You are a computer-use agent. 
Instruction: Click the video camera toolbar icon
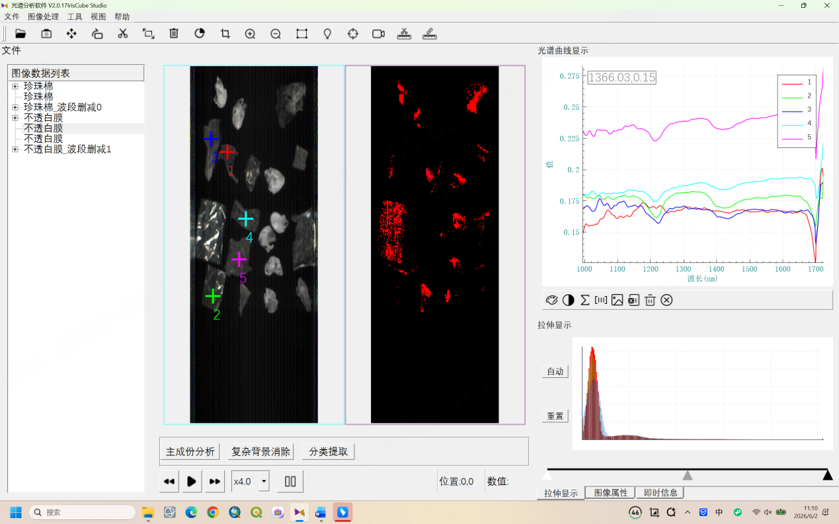(378, 34)
